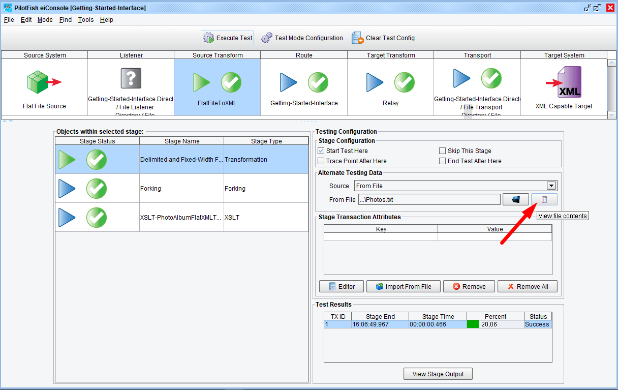This screenshot has width=618, height=390.
Task: Click the Key column header in attributes table
Action: pos(381,229)
